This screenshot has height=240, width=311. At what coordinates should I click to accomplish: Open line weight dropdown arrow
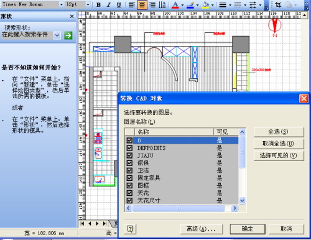point(230,5)
